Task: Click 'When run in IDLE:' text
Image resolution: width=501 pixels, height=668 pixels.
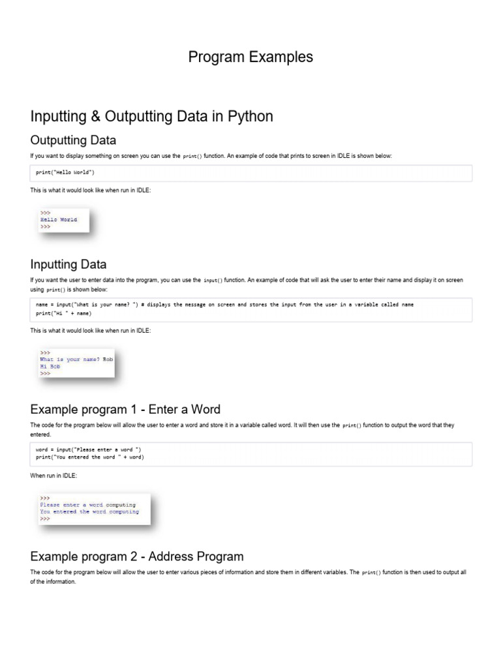Action: click(x=53, y=476)
